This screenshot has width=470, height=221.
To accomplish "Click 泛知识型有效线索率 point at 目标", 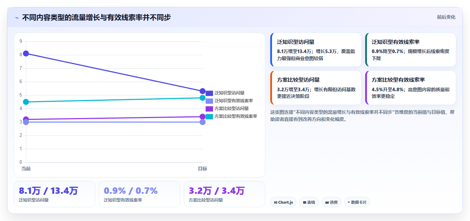I will [203, 122].
